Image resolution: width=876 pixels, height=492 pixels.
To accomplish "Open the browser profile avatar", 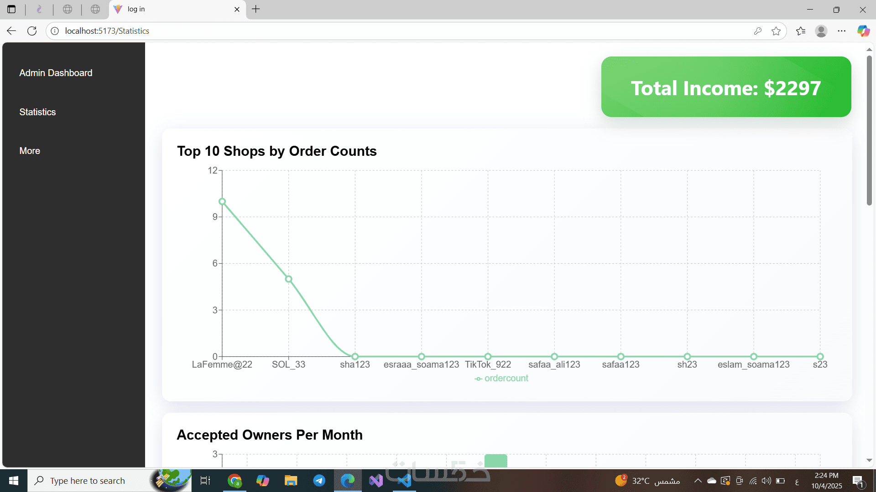I will [821, 31].
